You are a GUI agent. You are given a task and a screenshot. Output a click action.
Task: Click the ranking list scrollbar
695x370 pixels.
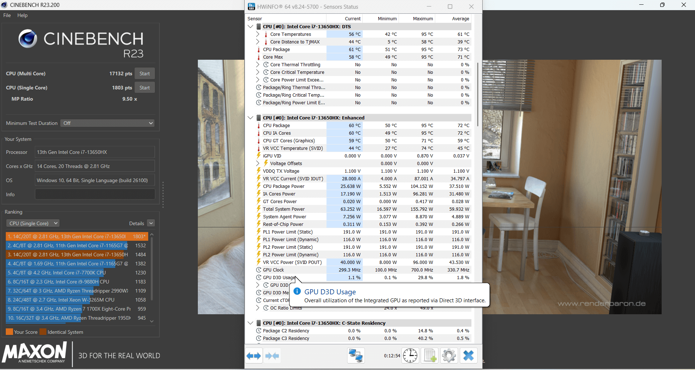[152, 269]
